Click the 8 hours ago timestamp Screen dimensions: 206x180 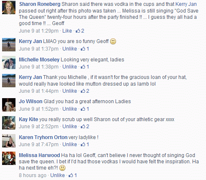(x=33, y=175)
